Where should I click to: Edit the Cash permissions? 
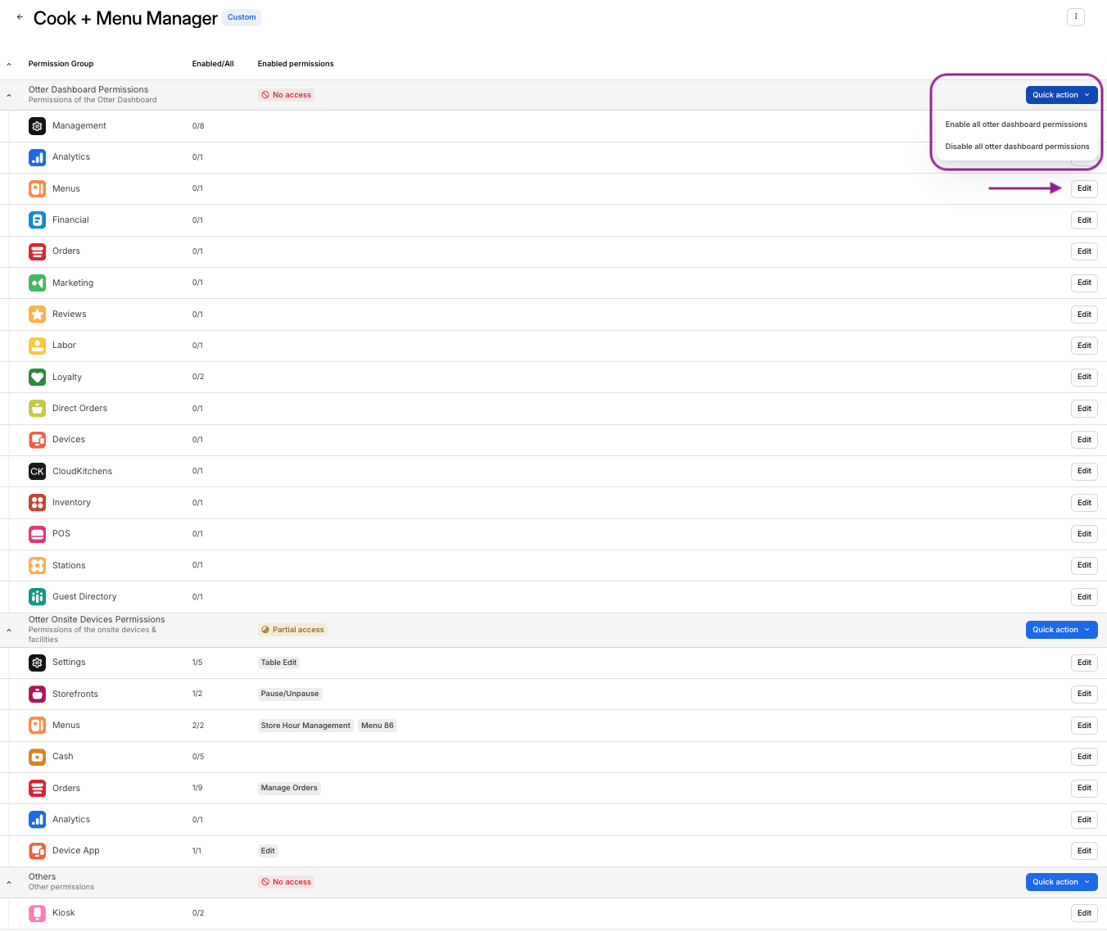(x=1083, y=757)
